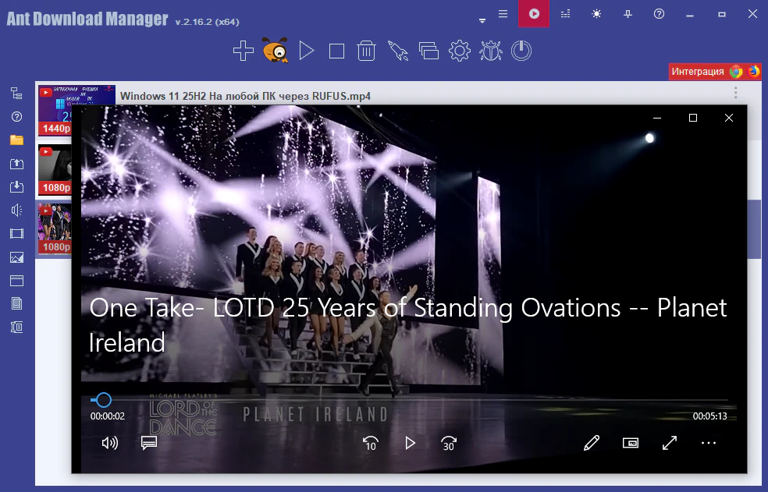Image resolution: width=768 pixels, height=492 pixels.
Task: Click the power shutdown icon
Action: (521, 51)
